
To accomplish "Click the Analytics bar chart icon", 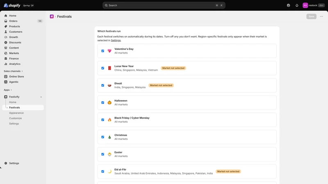I will (6, 64).
